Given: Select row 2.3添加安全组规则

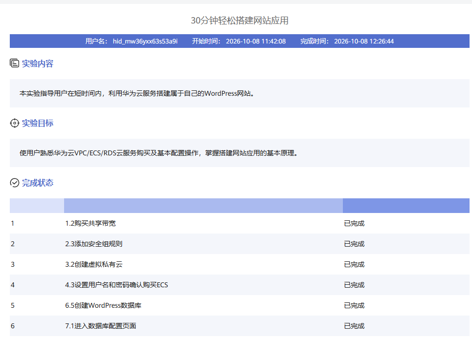Looking at the screenshot, I should click(240, 244).
